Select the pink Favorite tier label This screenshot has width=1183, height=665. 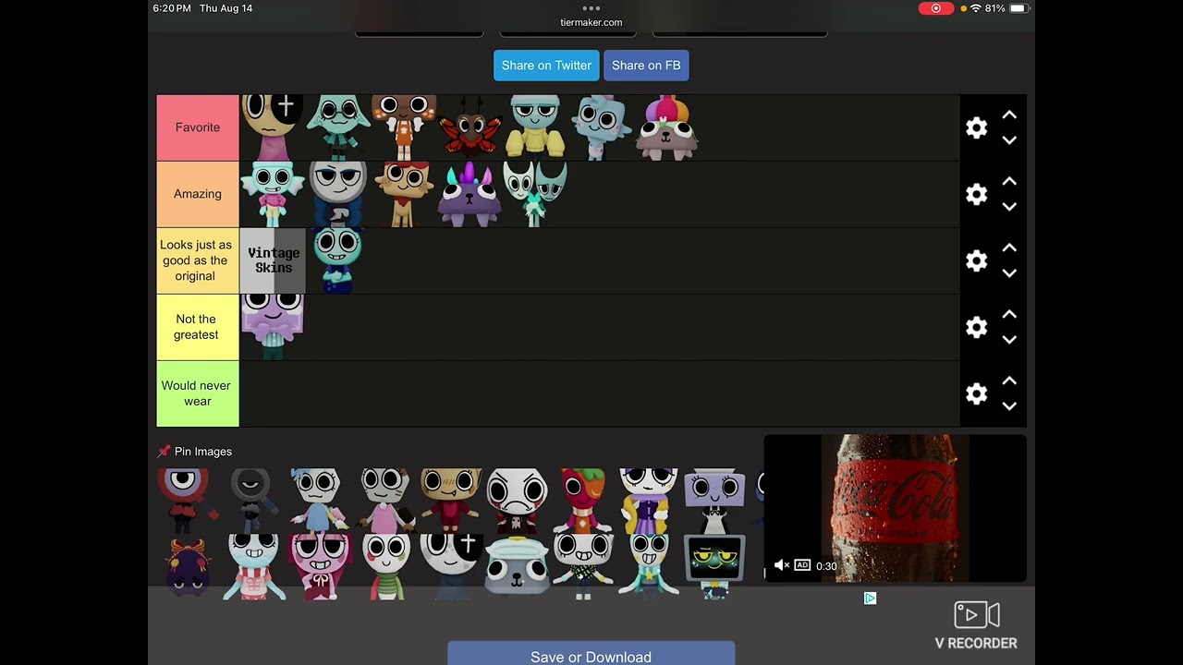[198, 127]
